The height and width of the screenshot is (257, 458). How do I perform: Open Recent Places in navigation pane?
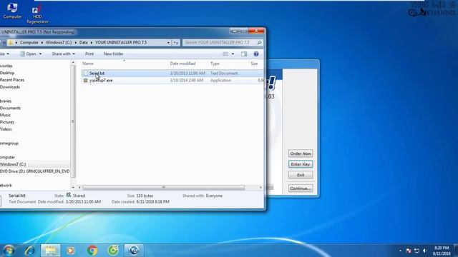pos(12,80)
